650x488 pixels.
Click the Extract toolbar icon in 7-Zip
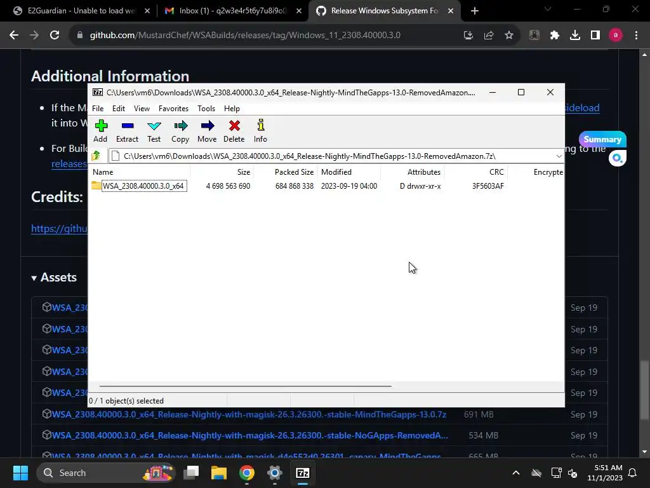(x=127, y=131)
